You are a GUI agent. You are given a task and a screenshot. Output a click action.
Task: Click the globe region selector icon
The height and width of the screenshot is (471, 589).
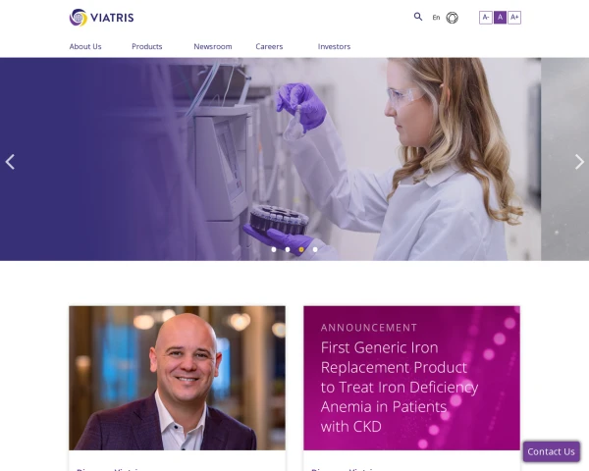(x=452, y=18)
